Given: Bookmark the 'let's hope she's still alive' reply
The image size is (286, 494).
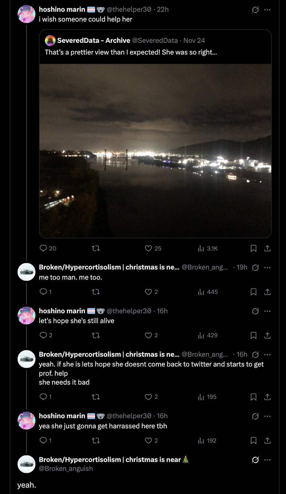Looking at the screenshot, I should [x=253, y=335].
